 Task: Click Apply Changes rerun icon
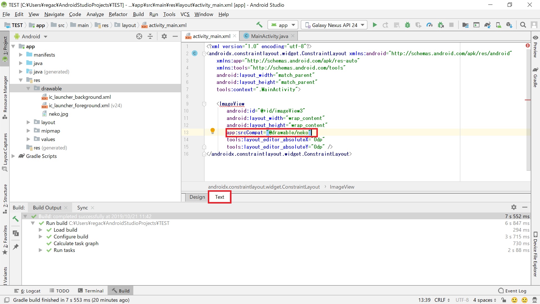coord(385,25)
